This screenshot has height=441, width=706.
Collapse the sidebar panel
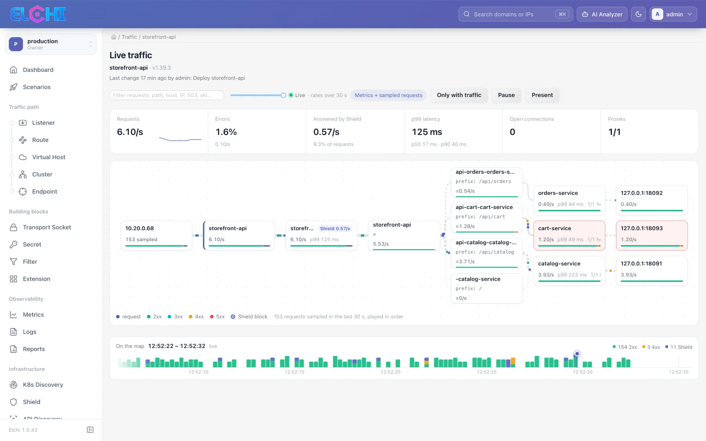(x=90, y=430)
